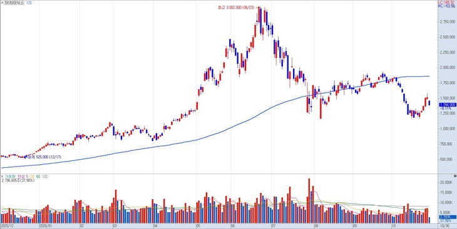Image resolution: width=457 pixels, height=229 pixels.
Task: Click the yellow 20 volume average label
Action: click(x=32, y=177)
